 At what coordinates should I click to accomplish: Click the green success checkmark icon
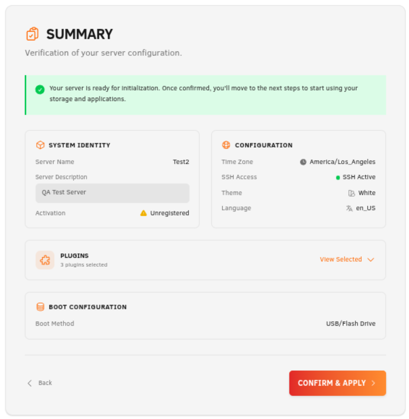pos(40,89)
